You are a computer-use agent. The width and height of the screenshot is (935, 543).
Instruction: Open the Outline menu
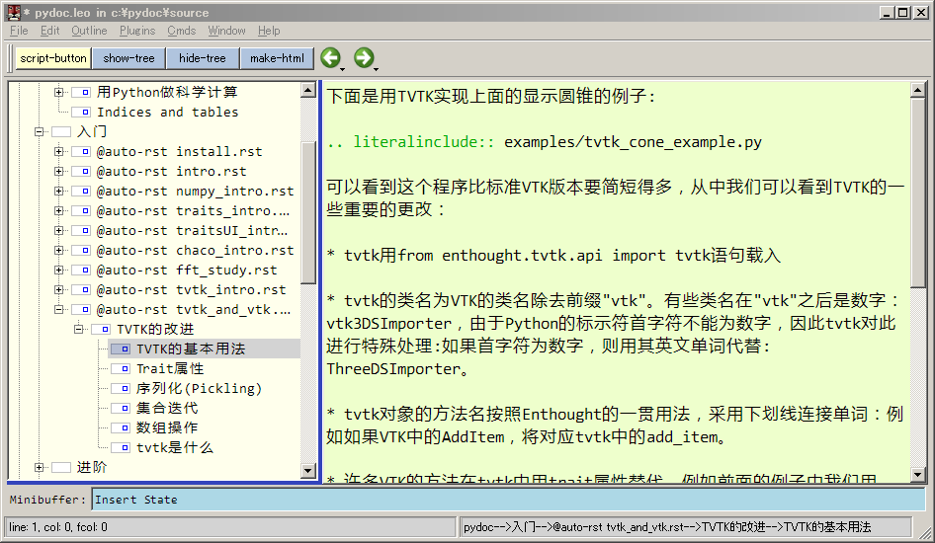coord(89,31)
